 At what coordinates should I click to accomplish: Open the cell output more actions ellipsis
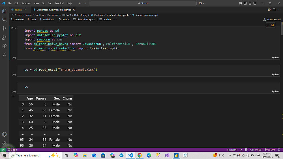[13, 96]
